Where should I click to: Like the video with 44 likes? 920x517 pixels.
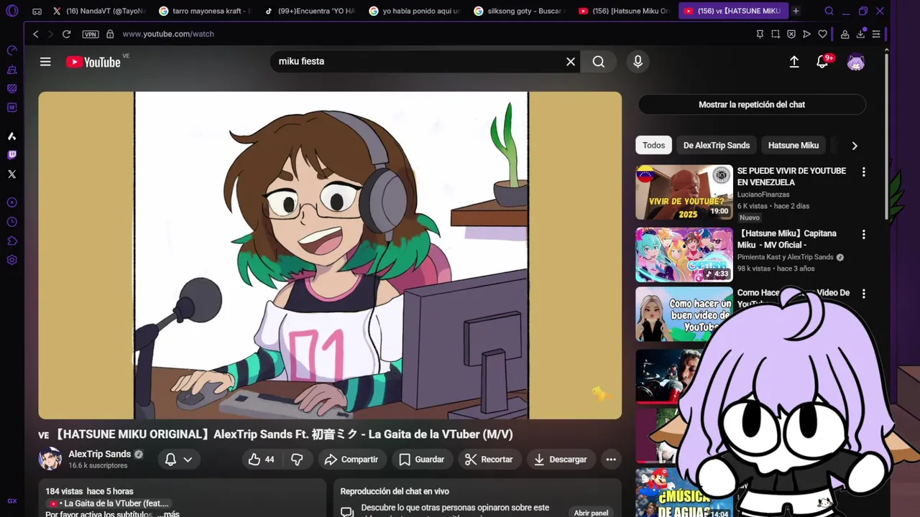tap(261, 460)
